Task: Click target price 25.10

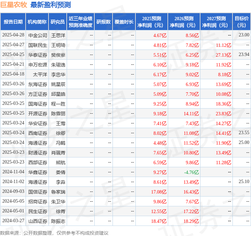Action: [x=244, y=181]
